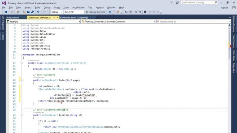Click the uncomment selected lines icon
Image resolution: width=237 pixels, height=133 pixels.
[140, 12]
